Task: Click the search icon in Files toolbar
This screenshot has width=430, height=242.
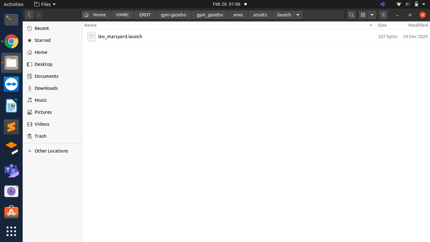Action: coord(352,15)
